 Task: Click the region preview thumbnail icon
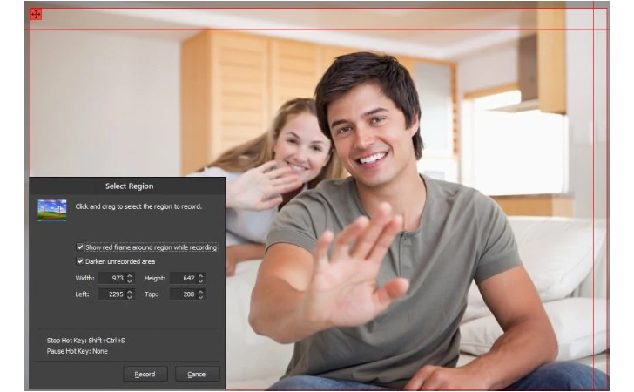52,210
